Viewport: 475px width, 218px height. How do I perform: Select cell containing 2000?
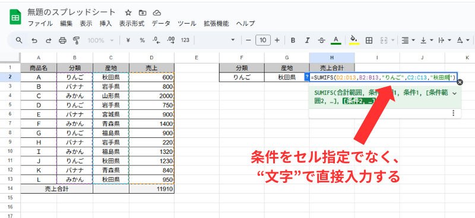[x=151, y=96]
